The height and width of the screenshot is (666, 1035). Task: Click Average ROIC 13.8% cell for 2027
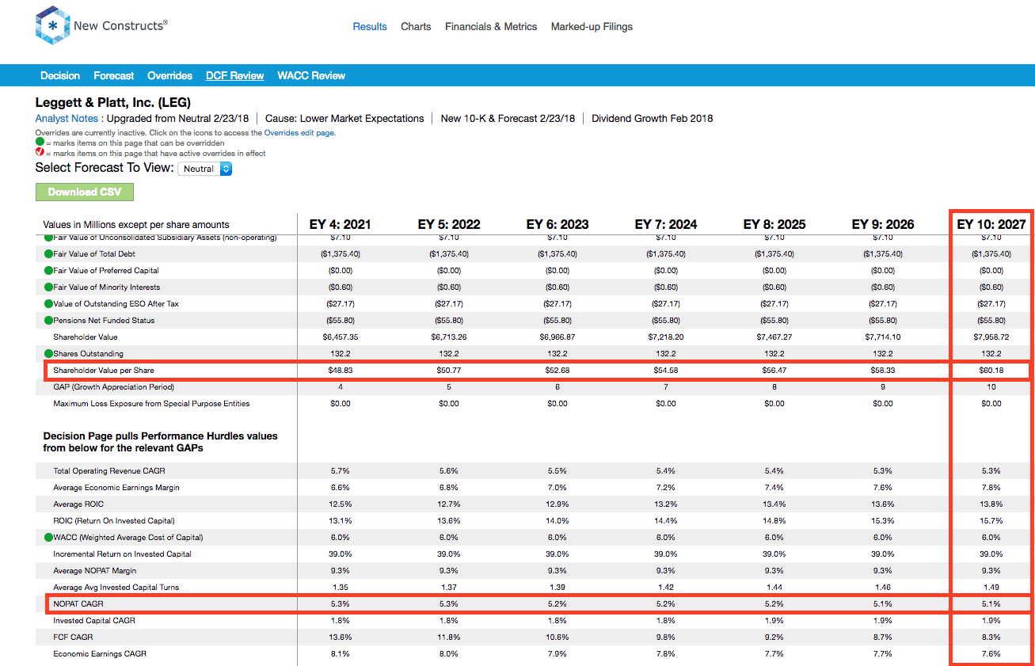tap(991, 504)
